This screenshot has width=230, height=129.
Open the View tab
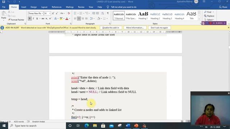pyautogui.click(x=91, y=7)
